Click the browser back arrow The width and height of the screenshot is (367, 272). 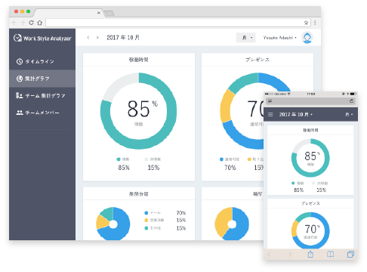[x=14, y=23]
